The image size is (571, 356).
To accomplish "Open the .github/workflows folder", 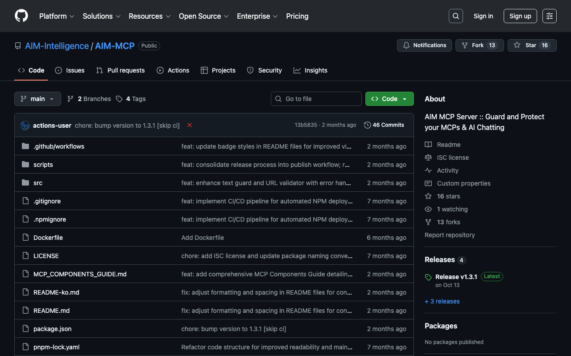I will 58,146.
